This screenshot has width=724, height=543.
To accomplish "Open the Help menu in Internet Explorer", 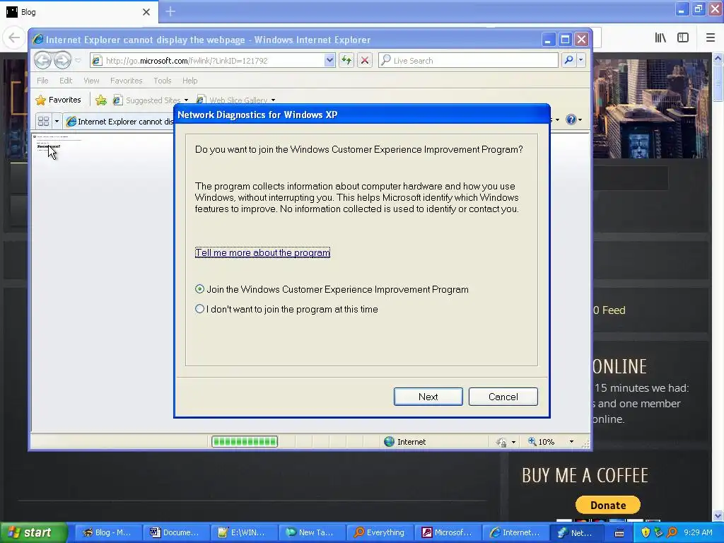I will [x=189, y=81].
